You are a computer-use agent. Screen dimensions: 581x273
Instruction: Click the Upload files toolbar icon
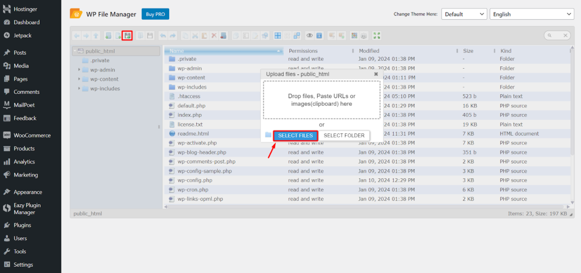tap(127, 36)
